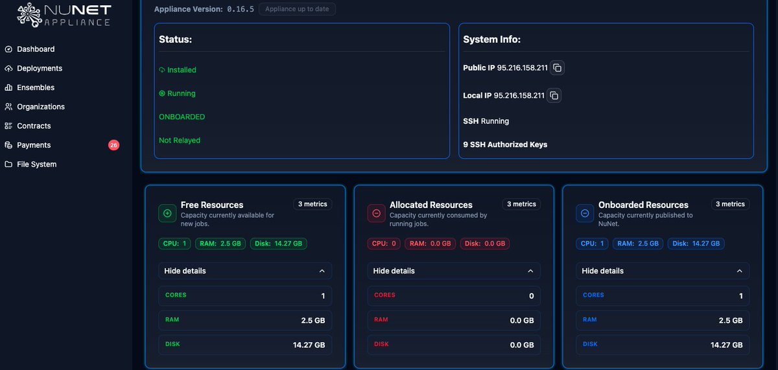Collapse Allocated Resources details
This screenshot has width=778, height=370.
pyautogui.click(x=454, y=271)
